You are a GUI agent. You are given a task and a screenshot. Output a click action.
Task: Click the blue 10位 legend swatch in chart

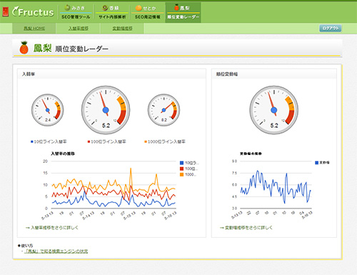coord(182,163)
